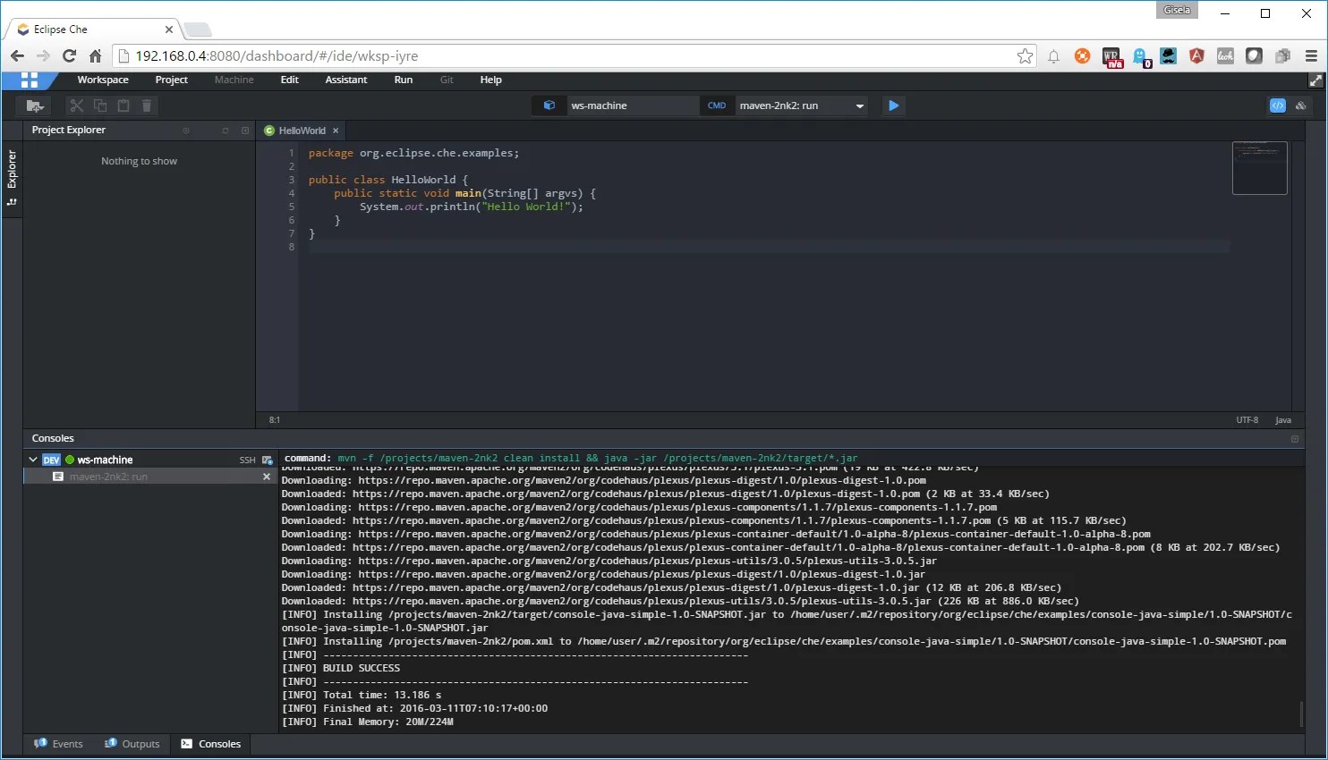
Task: Switch to the Outputs bottom tab
Action: coord(132,744)
